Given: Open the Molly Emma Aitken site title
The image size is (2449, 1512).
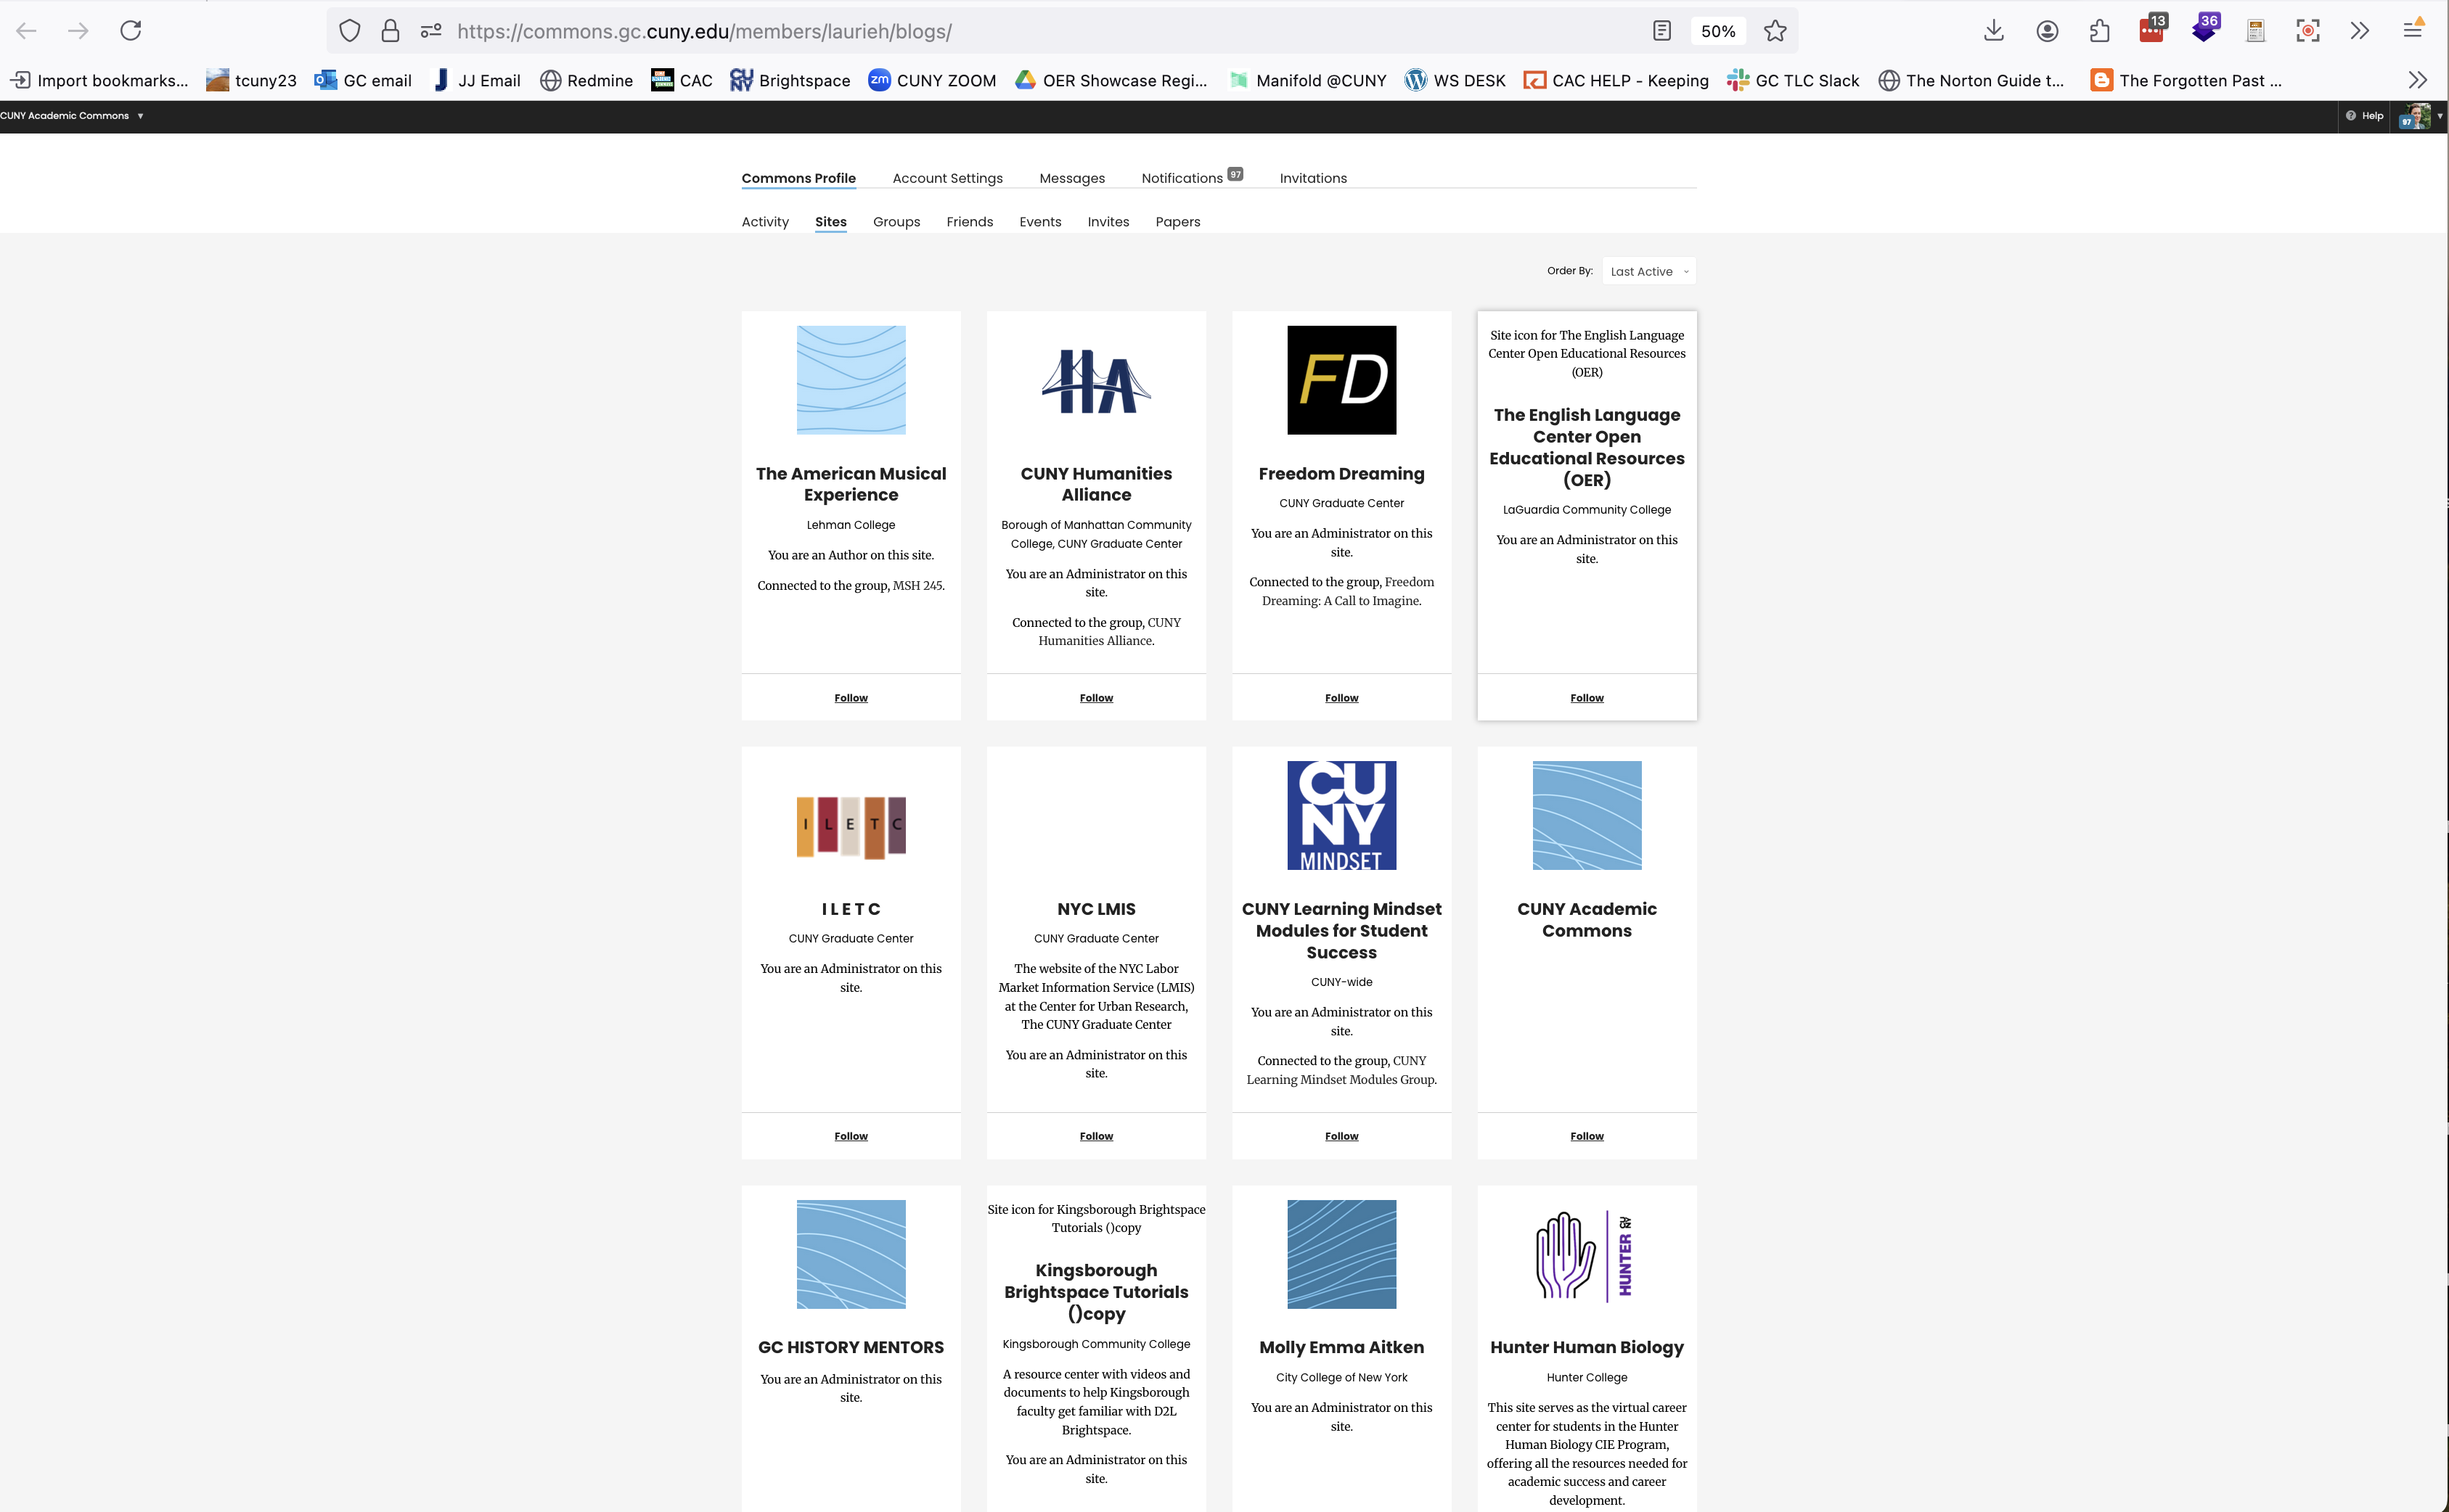Looking at the screenshot, I should (x=1341, y=1348).
